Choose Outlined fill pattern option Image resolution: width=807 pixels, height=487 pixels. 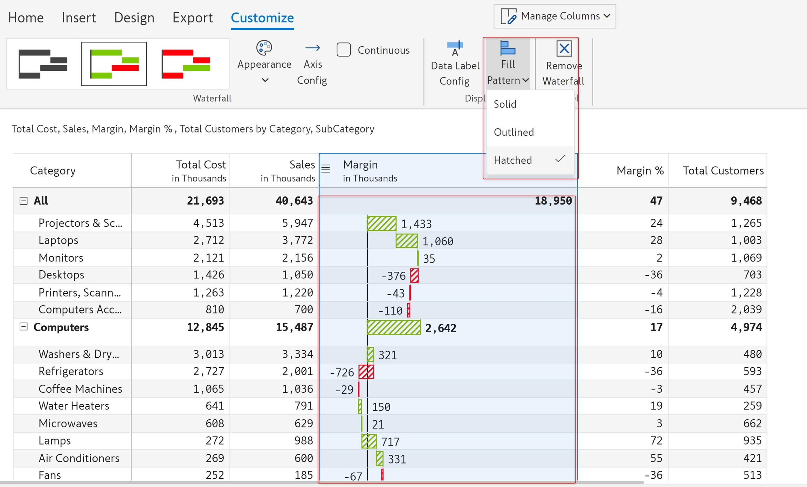[514, 132]
